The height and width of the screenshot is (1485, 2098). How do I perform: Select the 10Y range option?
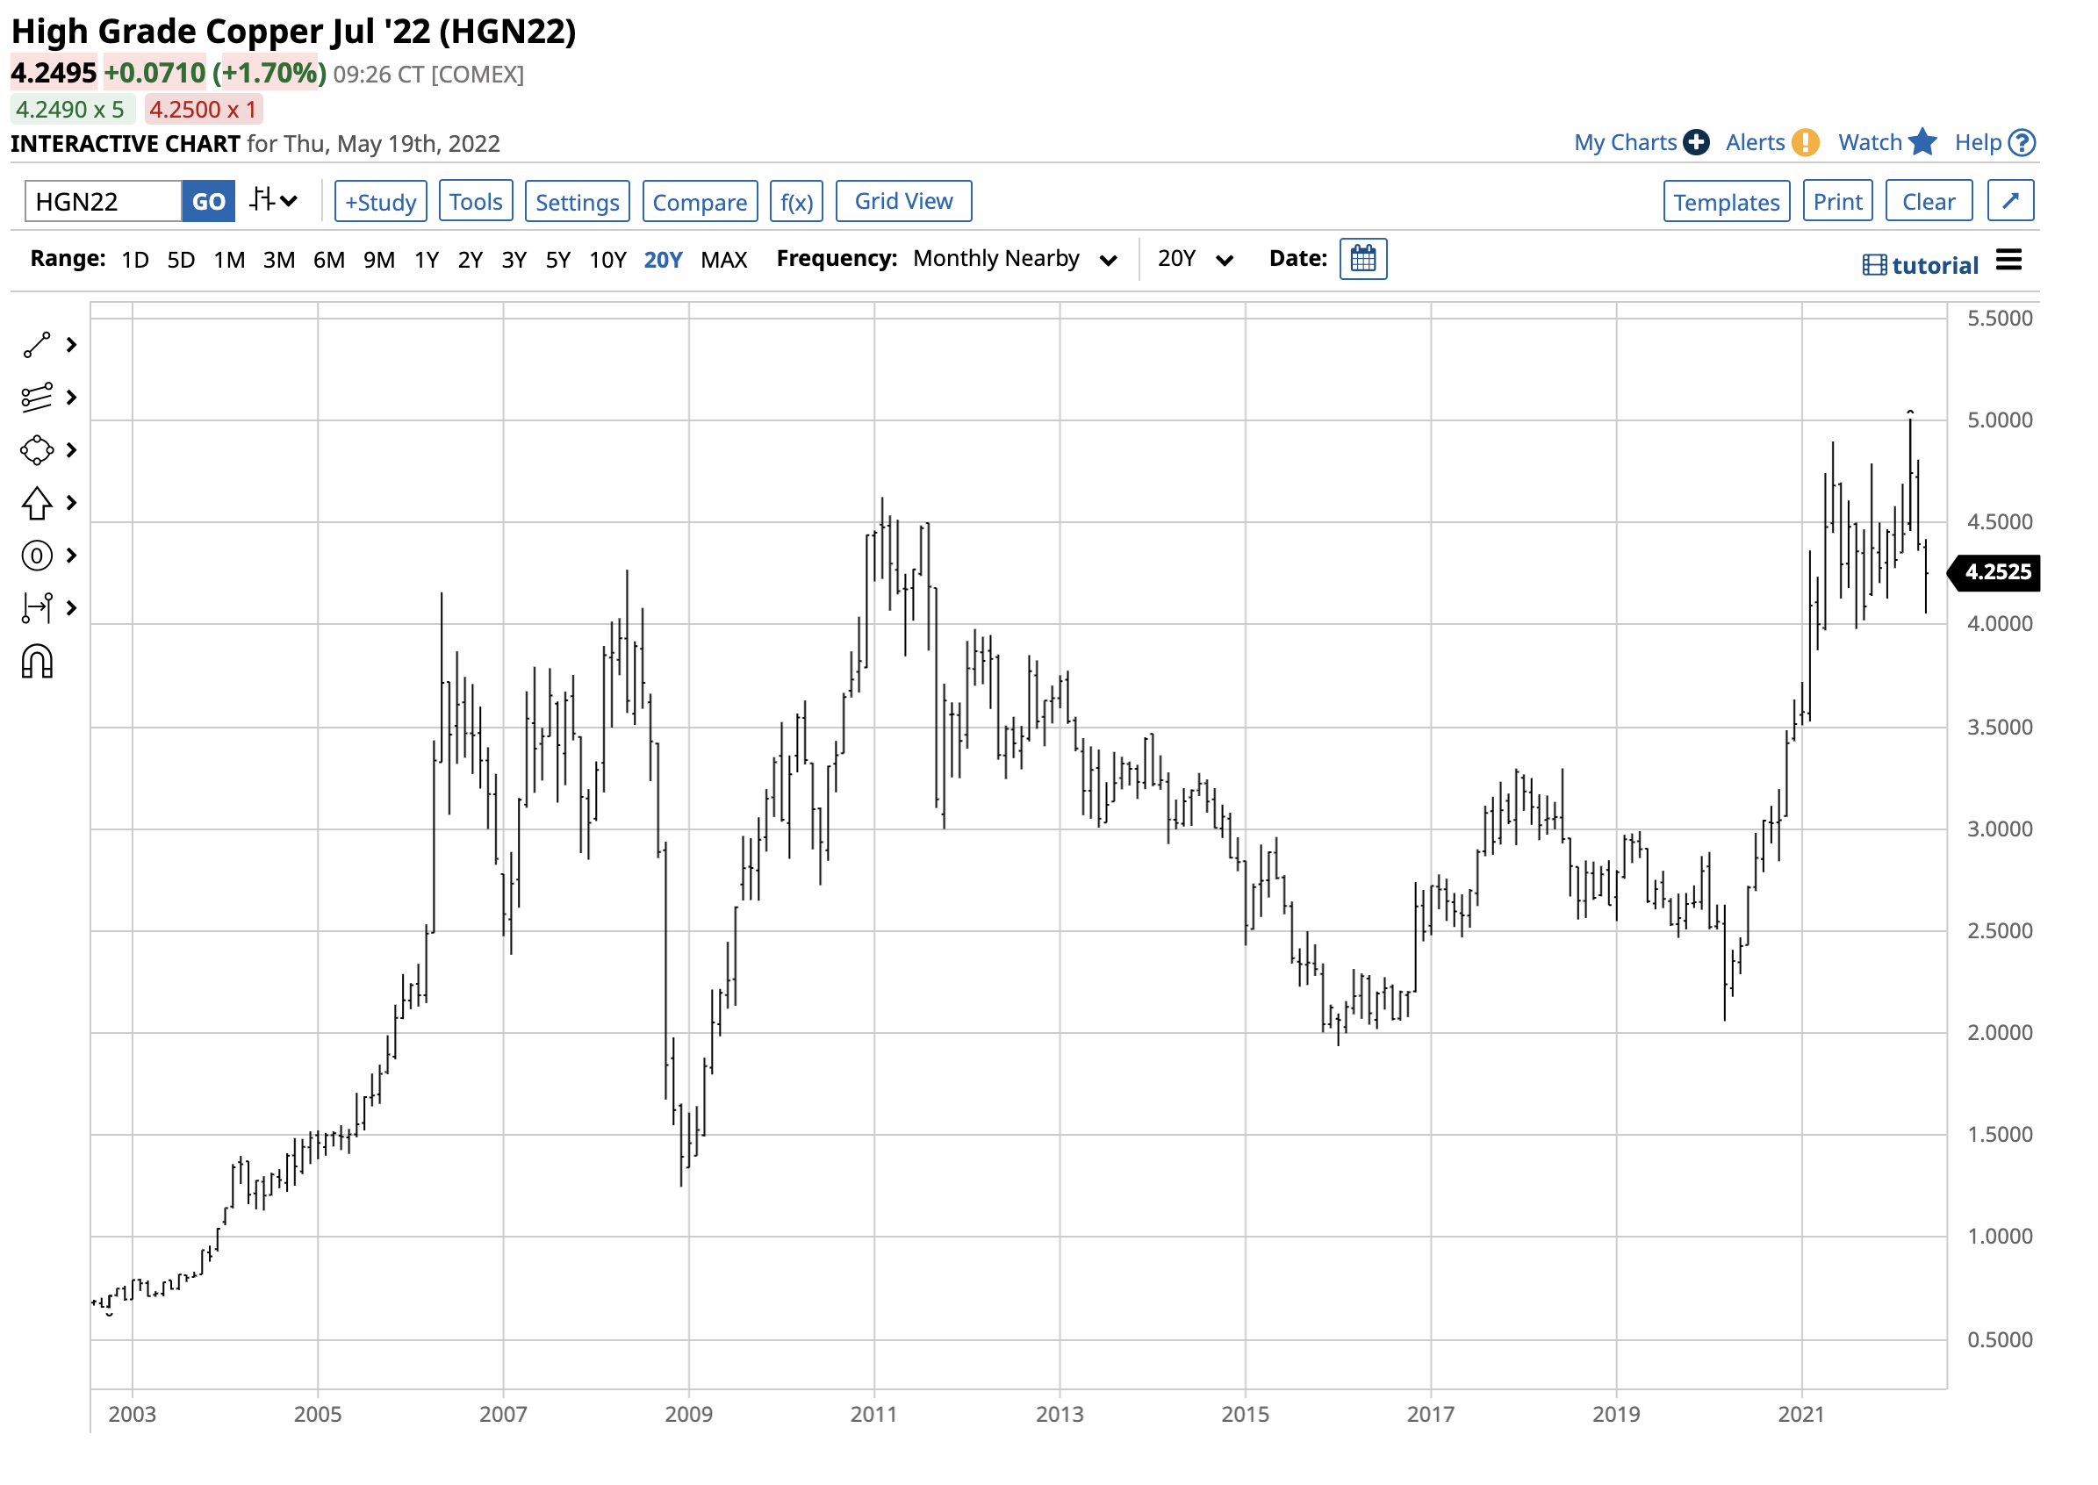(x=607, y=261)
